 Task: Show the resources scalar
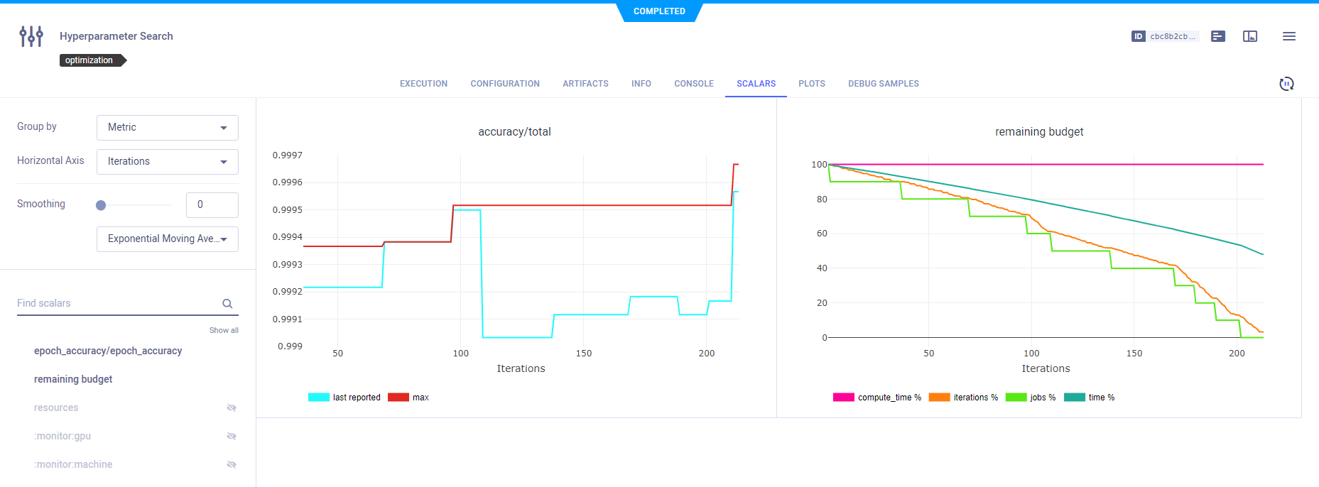pyautogui.click(x=231, y=407)
